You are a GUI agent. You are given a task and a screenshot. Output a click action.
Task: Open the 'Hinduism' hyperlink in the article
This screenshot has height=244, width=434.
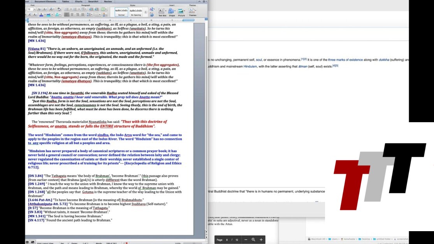click(x=250, y=67)
